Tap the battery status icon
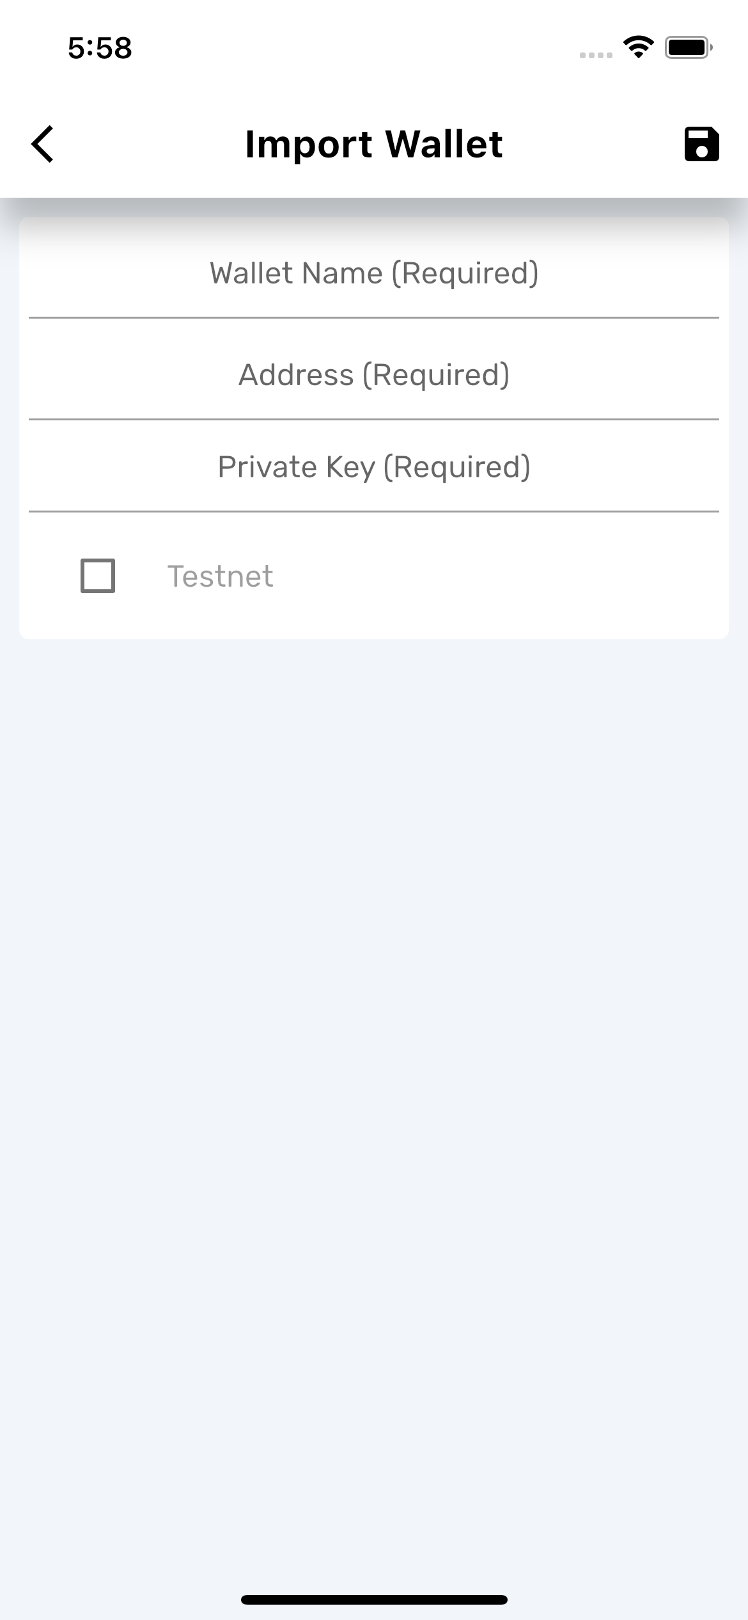 pyautogui.click(x=689, y=47)
